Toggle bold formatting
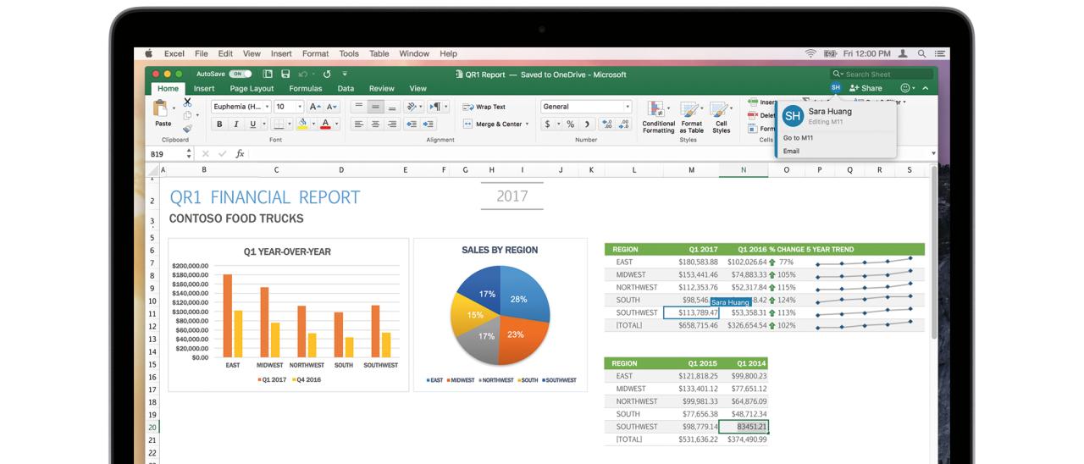This screenshot has height=464, width=1084. 219,124
